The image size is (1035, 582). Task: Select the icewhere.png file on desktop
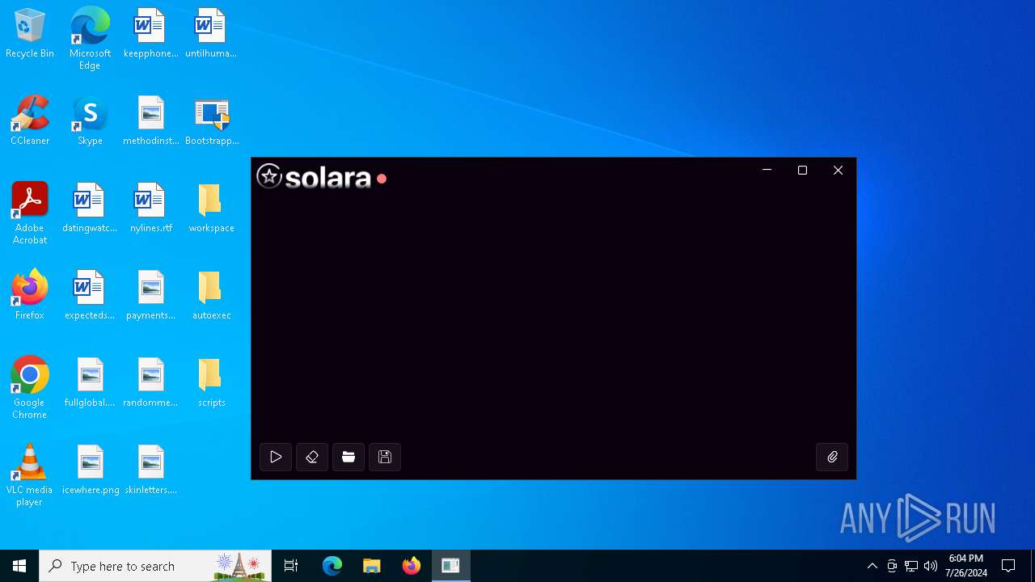tap(90, 470)
